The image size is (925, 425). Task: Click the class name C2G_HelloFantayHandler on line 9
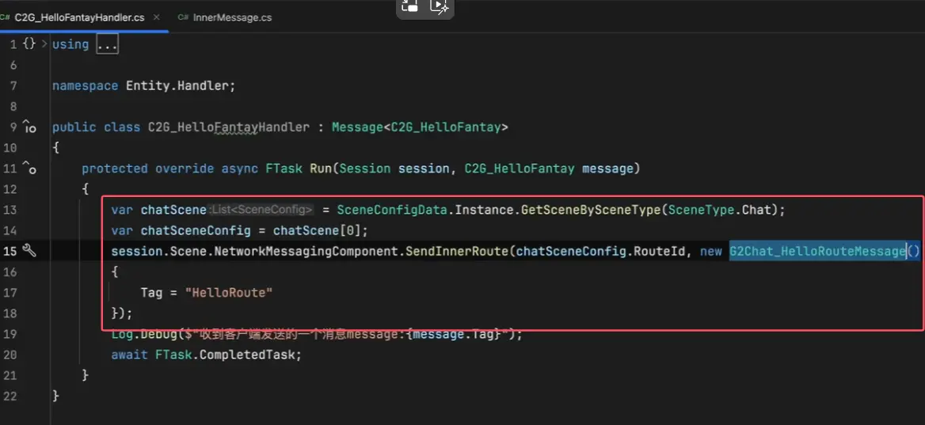tap(228, 127)
